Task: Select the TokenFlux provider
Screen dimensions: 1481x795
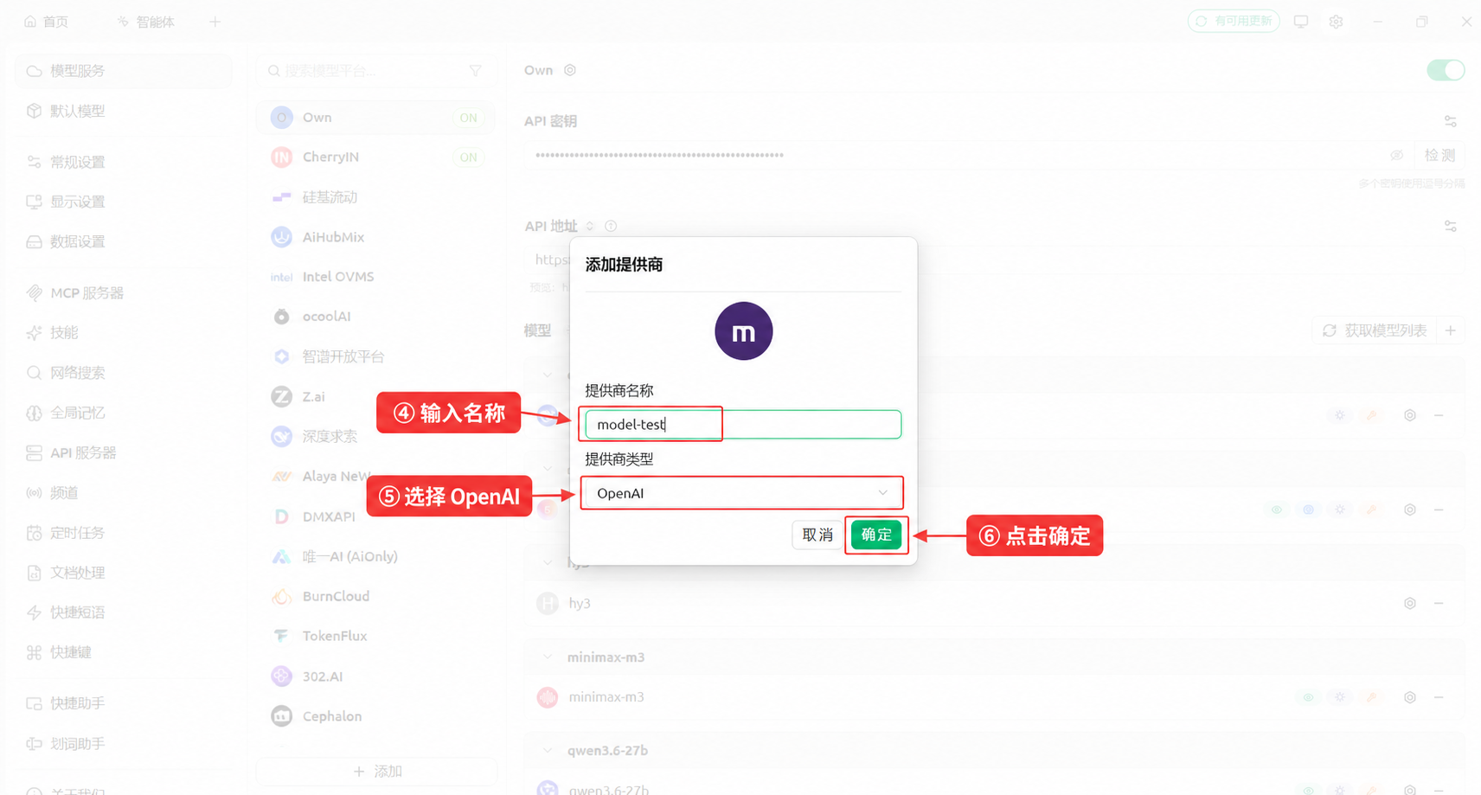Action: coord(376,636)
